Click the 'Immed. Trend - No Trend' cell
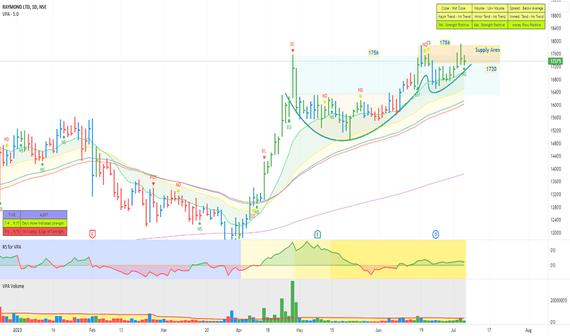This screenshot has width=570, height=336. 527,16
